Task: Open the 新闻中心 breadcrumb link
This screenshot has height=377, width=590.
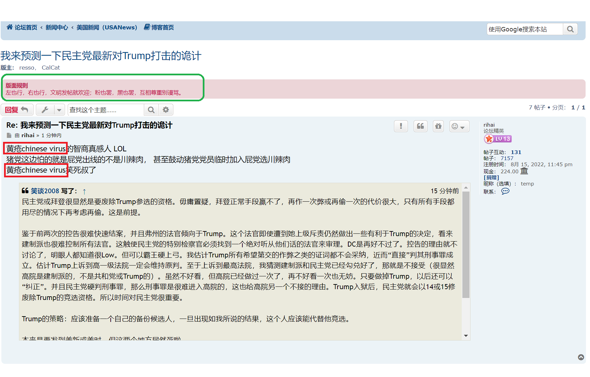Action: 57,27
